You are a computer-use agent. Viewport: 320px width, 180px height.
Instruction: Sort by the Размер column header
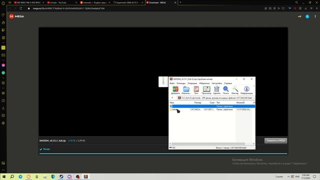[197, 102]
